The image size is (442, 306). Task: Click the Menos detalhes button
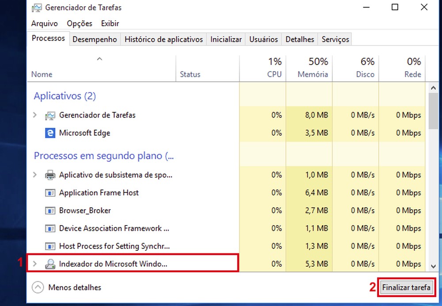click(x=66, y=287)
